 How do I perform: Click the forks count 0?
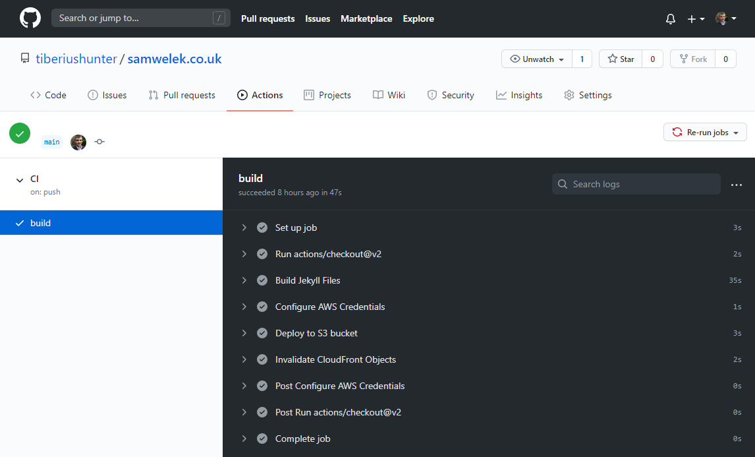[725, 59]
